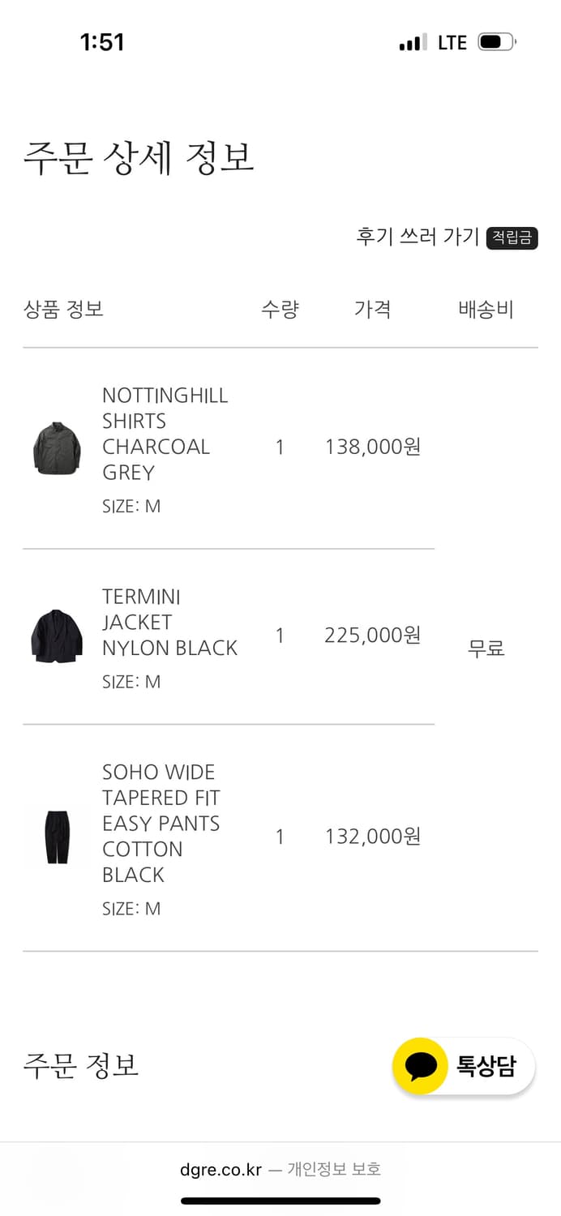The image size is (561, 1216).
Task: Tap the 주문 정보 section heading
Action: pos(81,1065)
